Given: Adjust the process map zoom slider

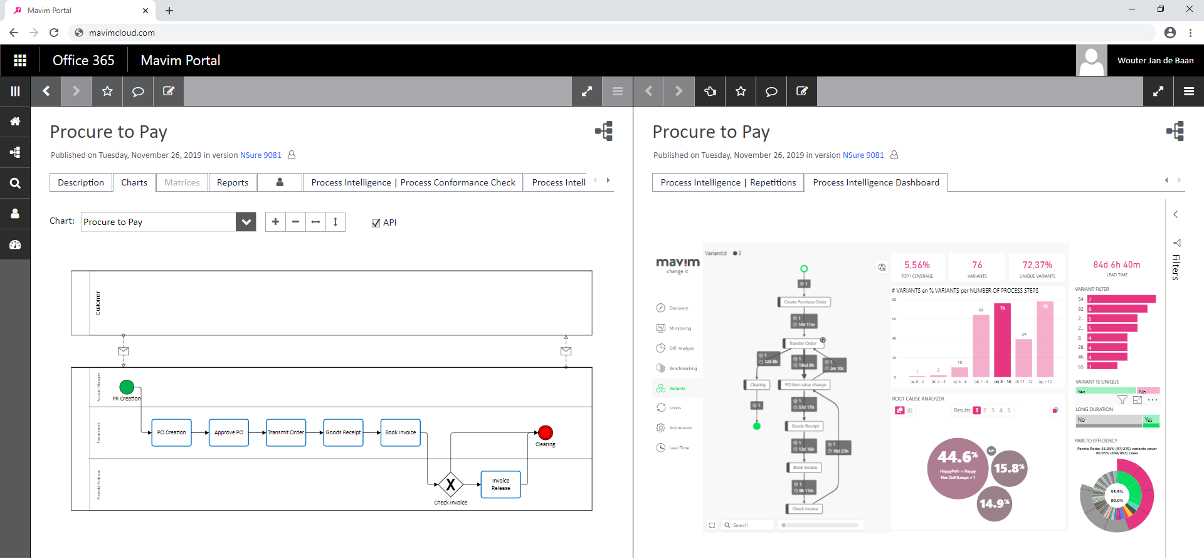Looking at the screenshot, I should pos(821,525).
